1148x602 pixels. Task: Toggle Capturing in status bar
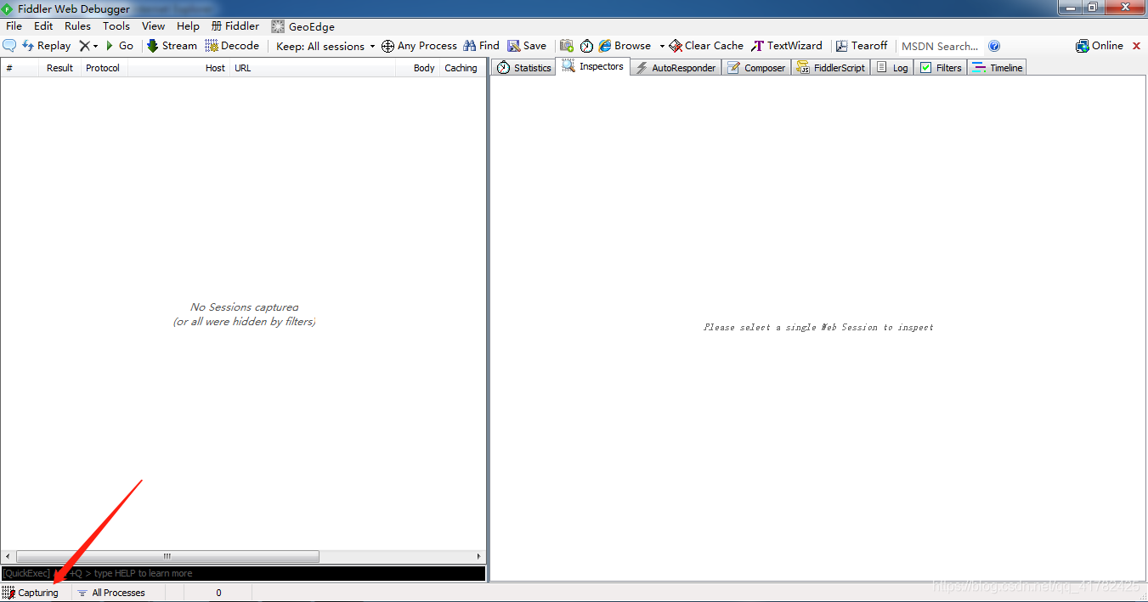point(31,593)
